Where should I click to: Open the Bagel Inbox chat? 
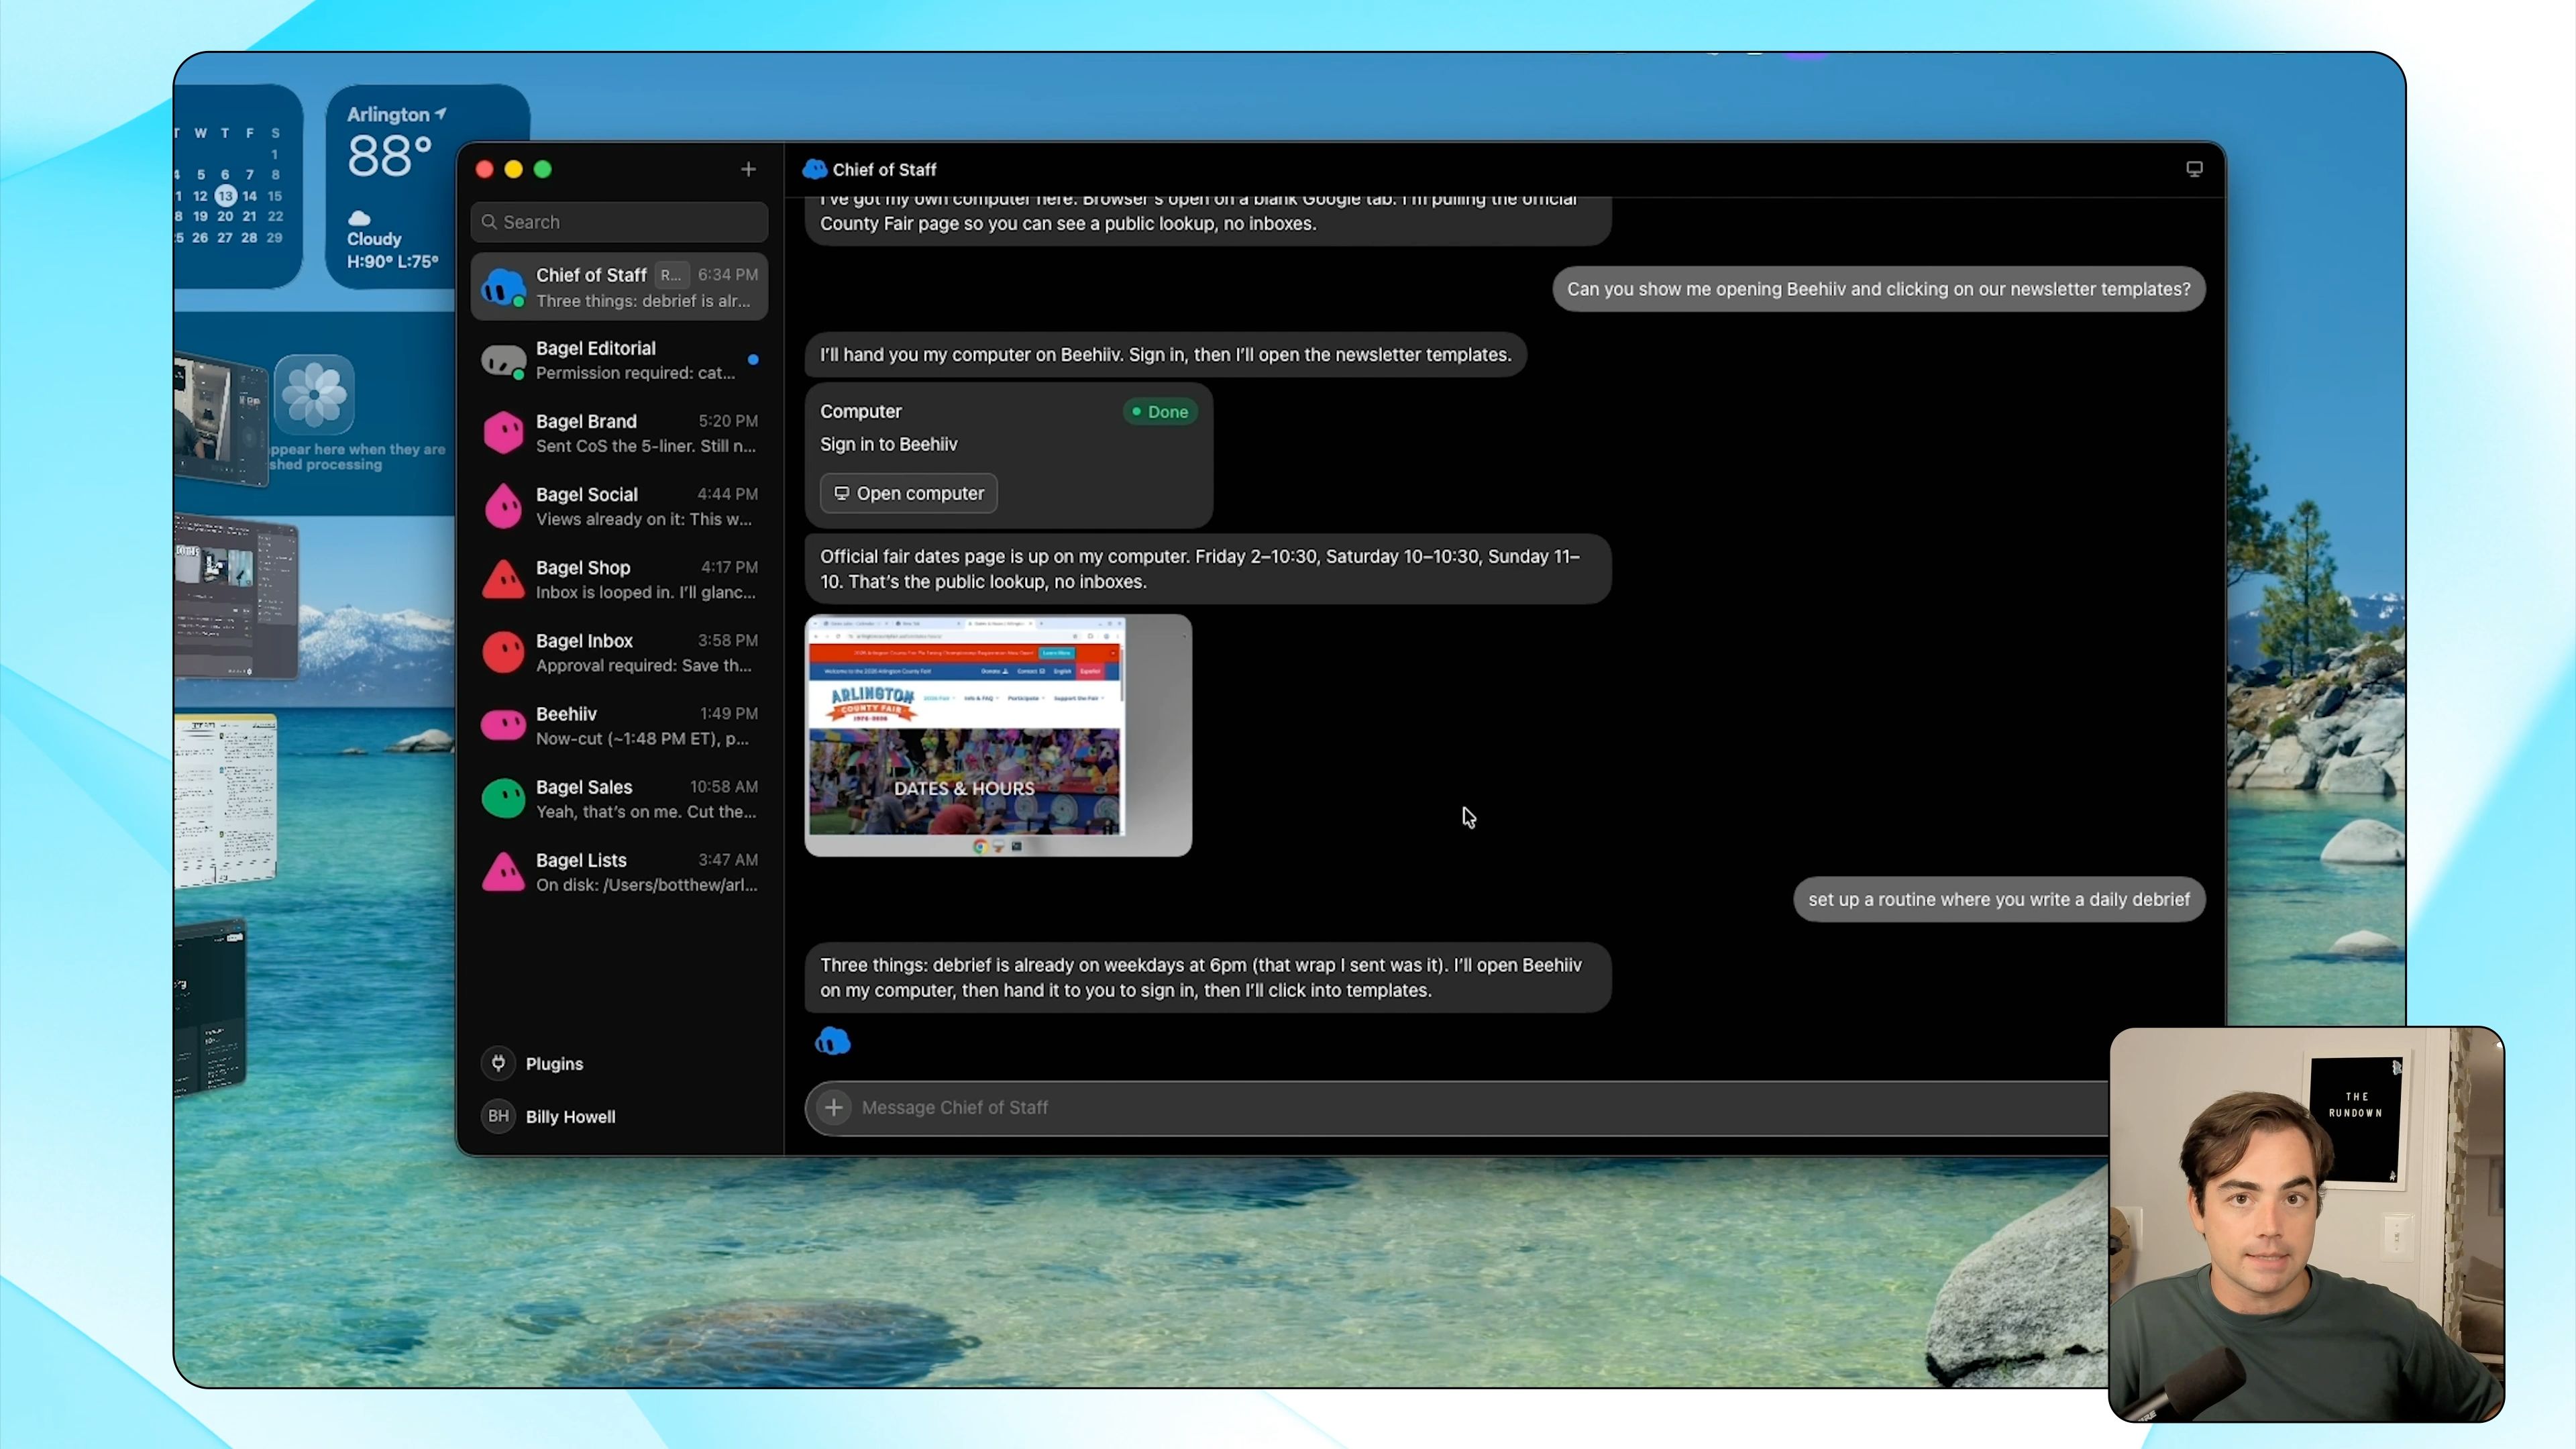[619, 652]
